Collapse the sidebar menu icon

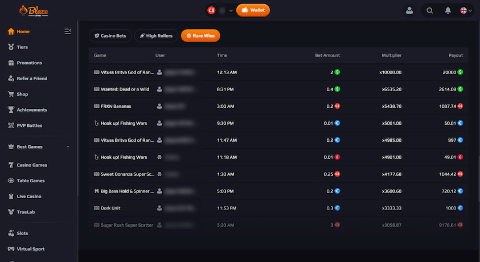click(68, 31)
